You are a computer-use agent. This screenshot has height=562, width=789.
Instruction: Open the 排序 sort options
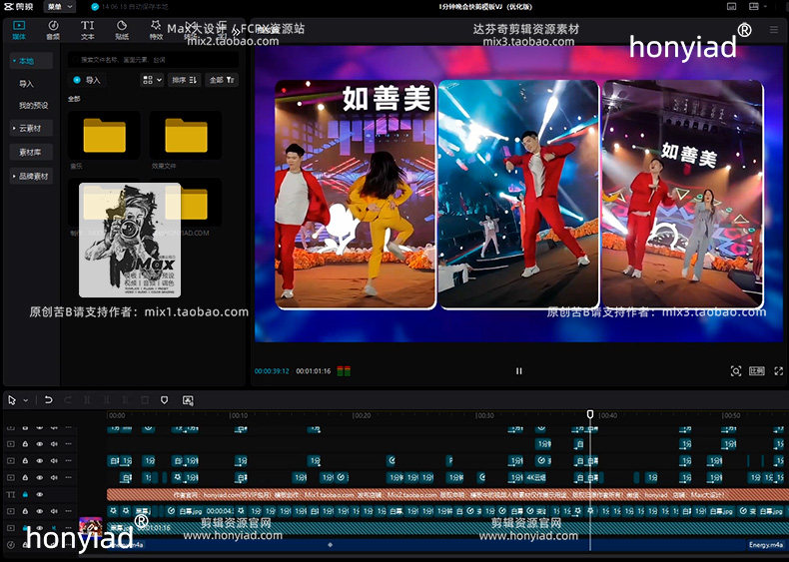click(184, 80)
